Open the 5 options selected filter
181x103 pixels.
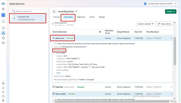146,24
